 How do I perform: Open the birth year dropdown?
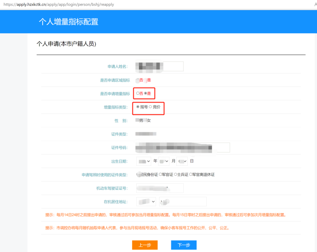[x=144, y=161]
